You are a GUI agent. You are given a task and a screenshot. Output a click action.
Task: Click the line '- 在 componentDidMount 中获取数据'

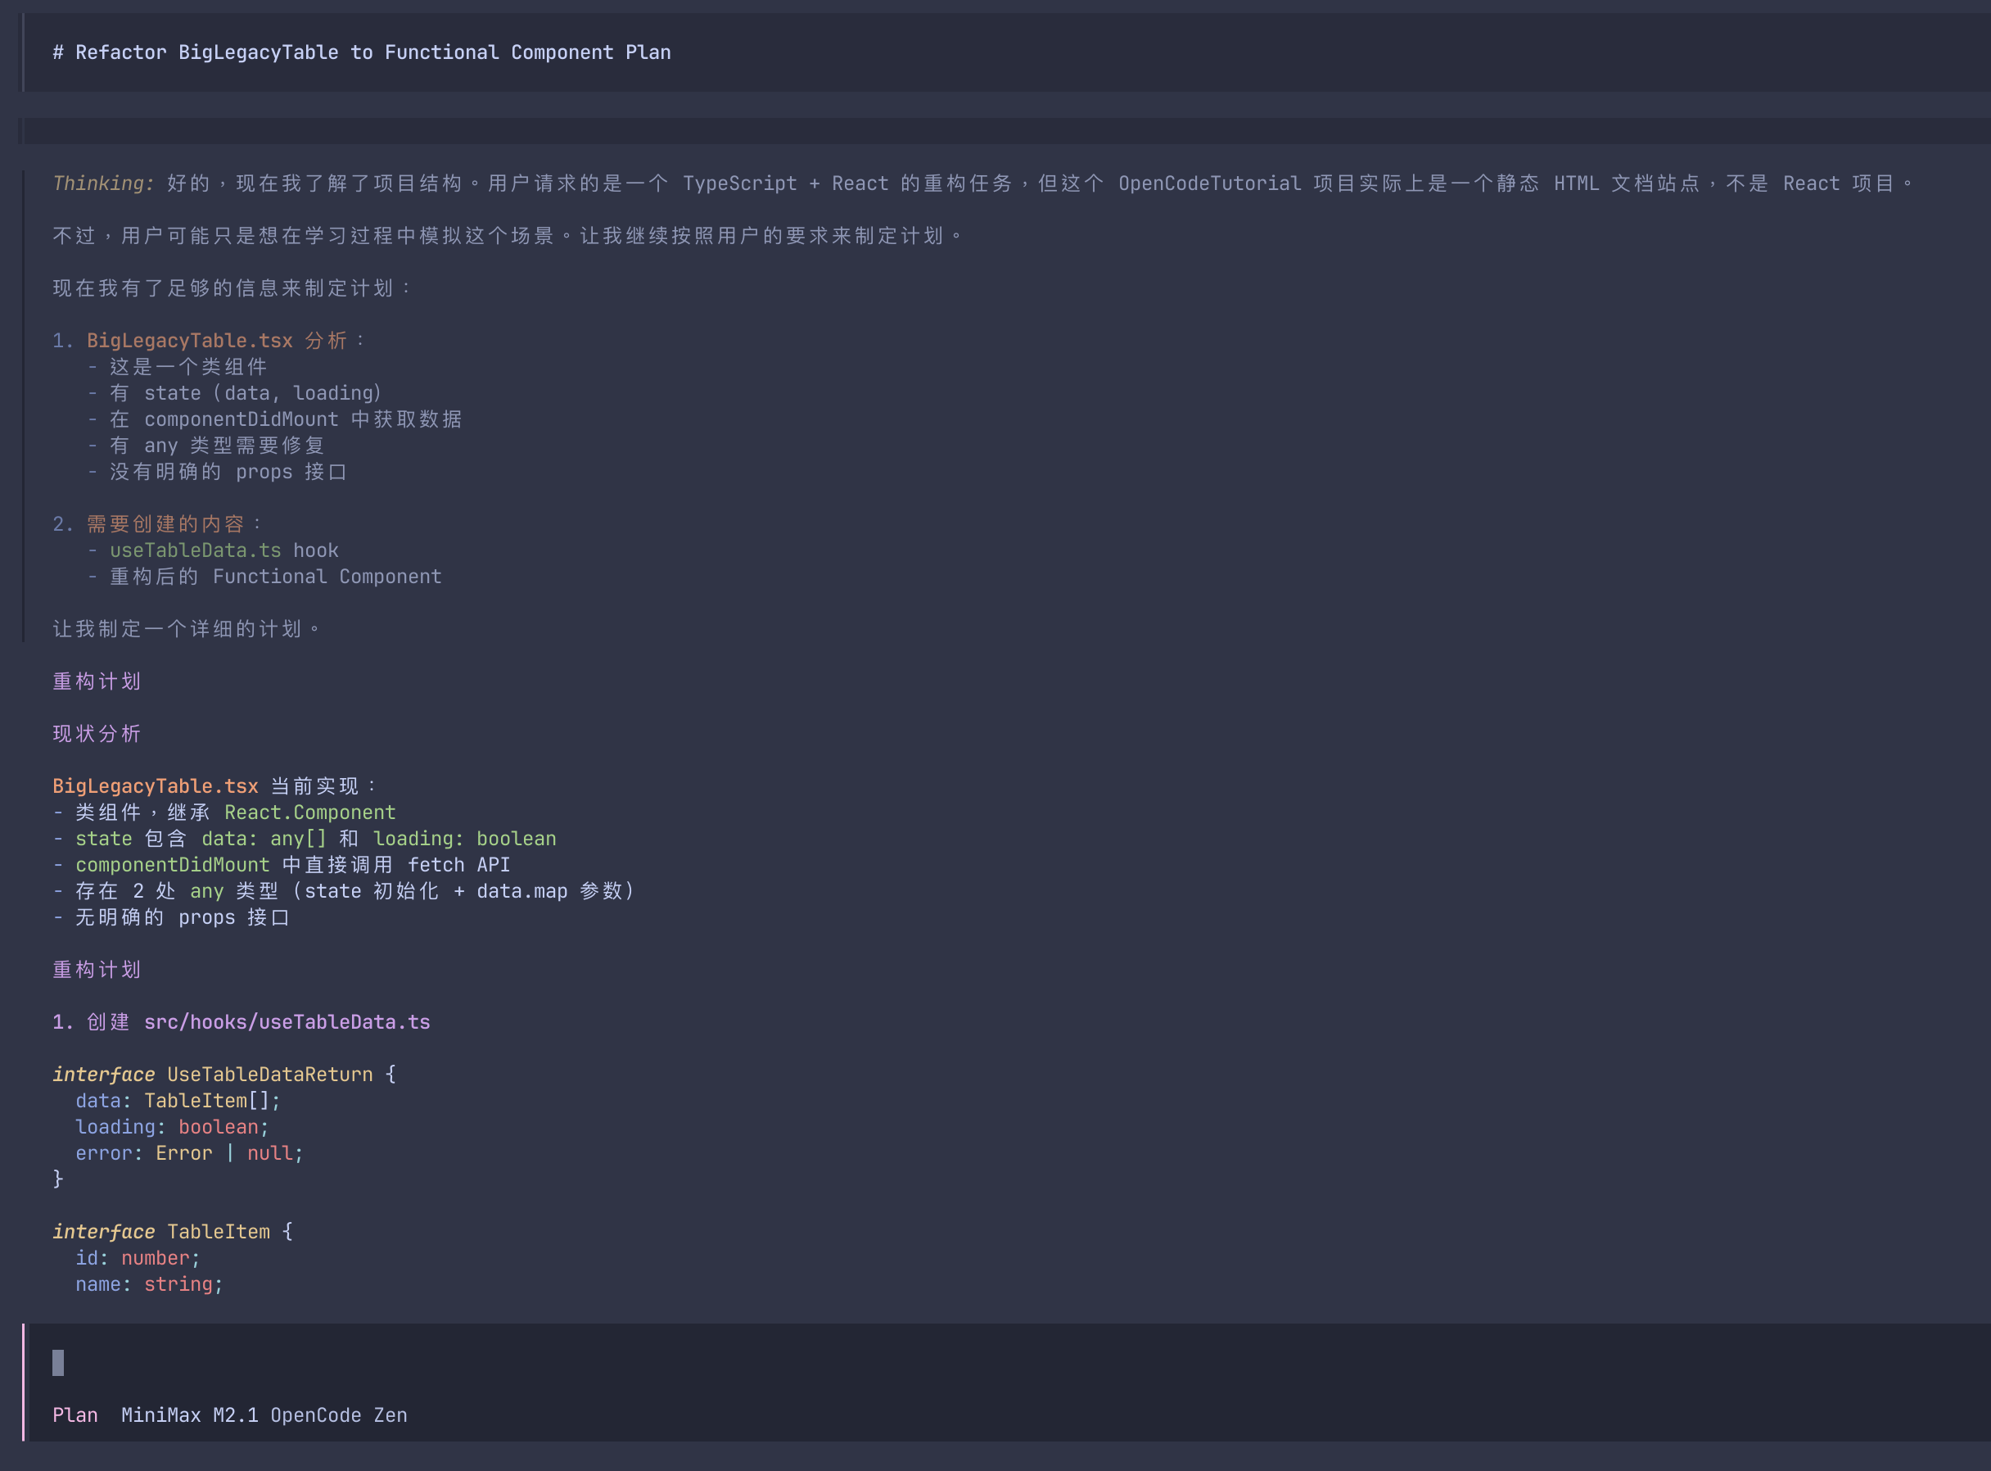[x=274, y=419]
